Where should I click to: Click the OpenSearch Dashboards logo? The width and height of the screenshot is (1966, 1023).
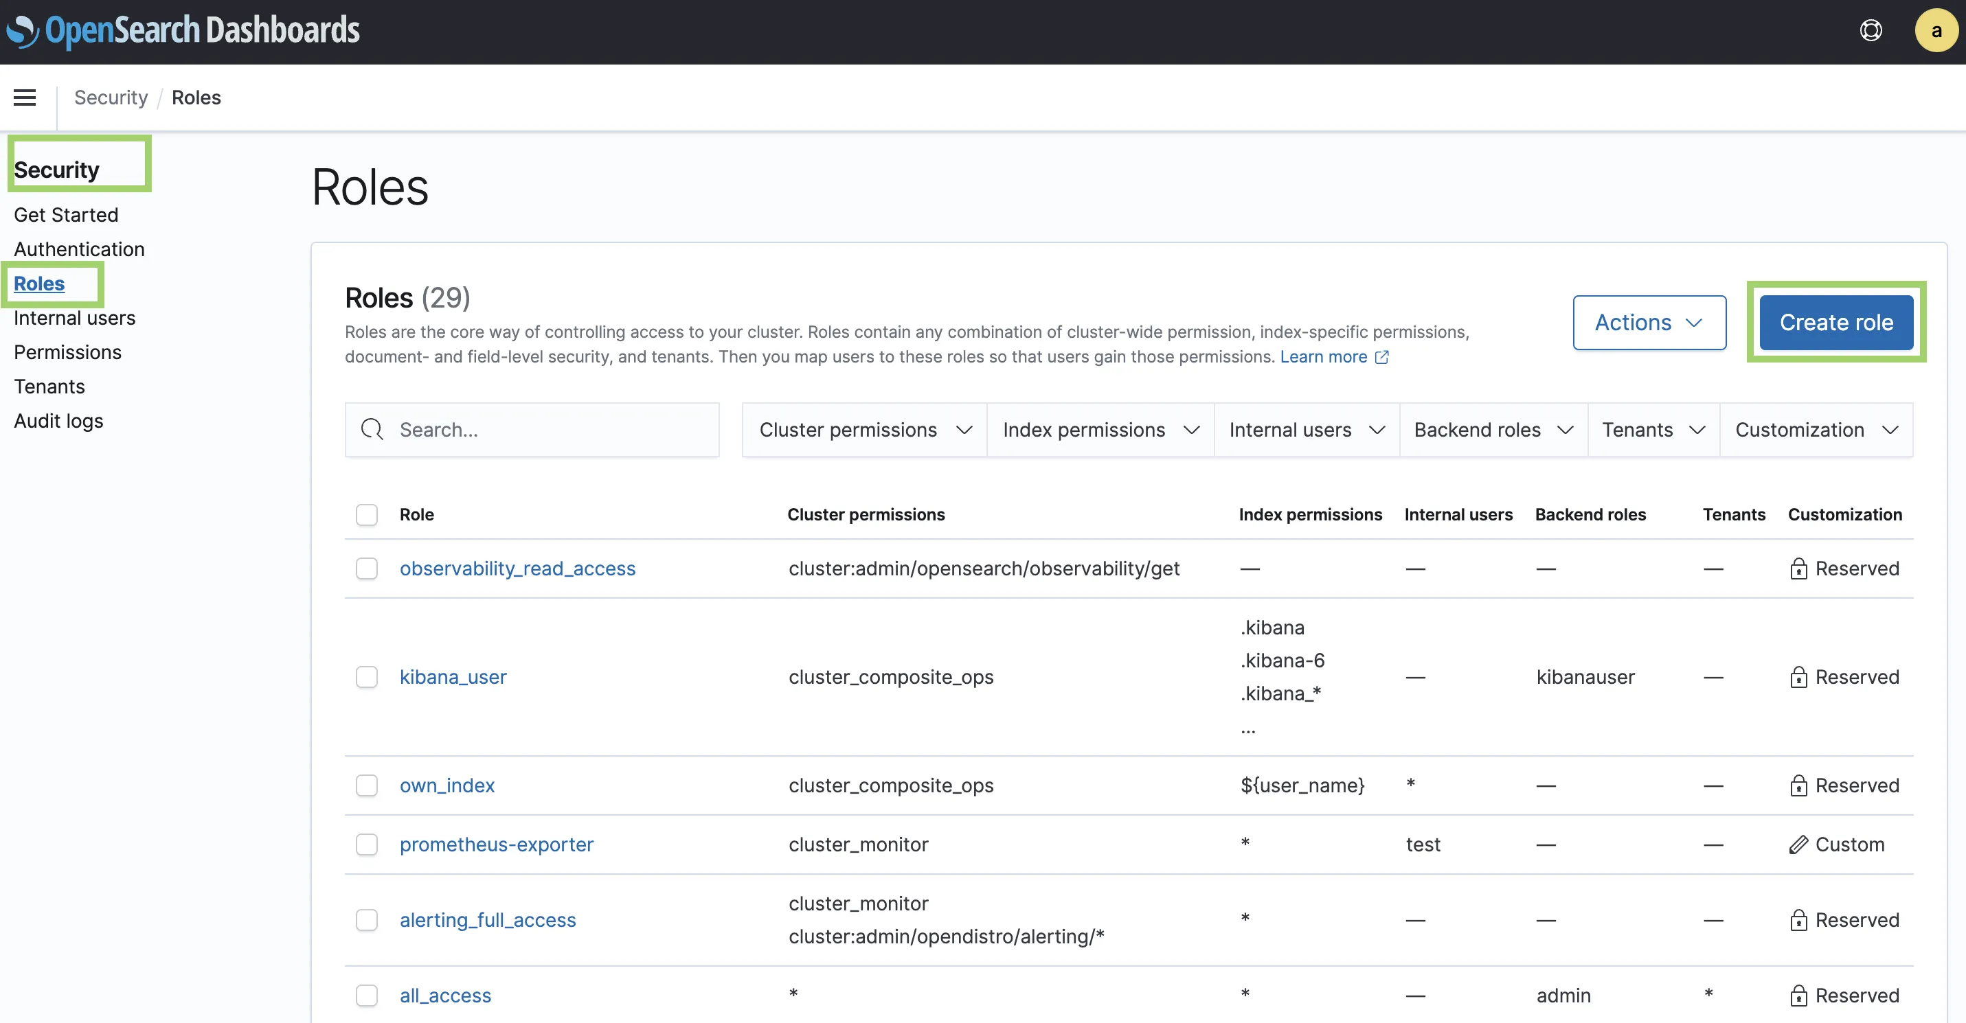[183, 30]
